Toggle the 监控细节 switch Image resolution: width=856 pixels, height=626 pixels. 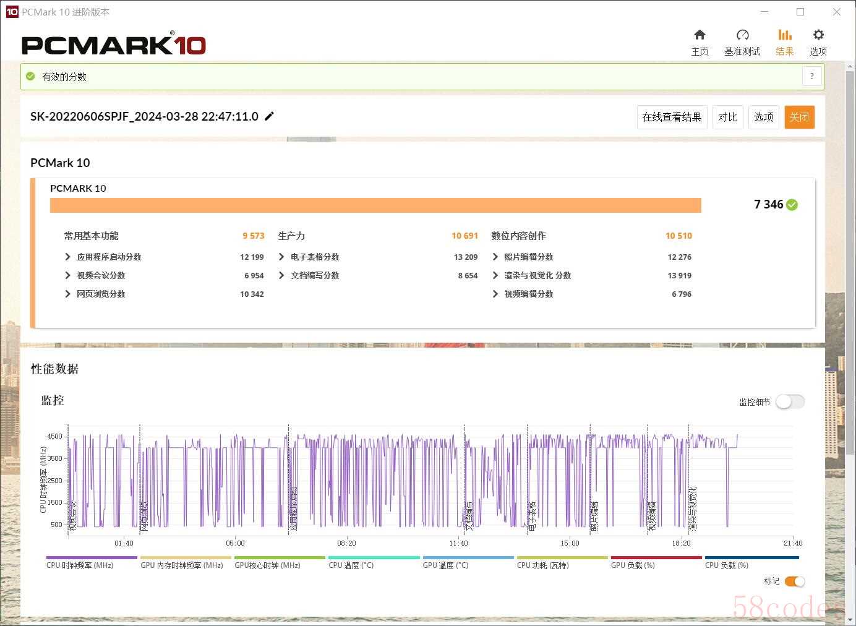790,402
